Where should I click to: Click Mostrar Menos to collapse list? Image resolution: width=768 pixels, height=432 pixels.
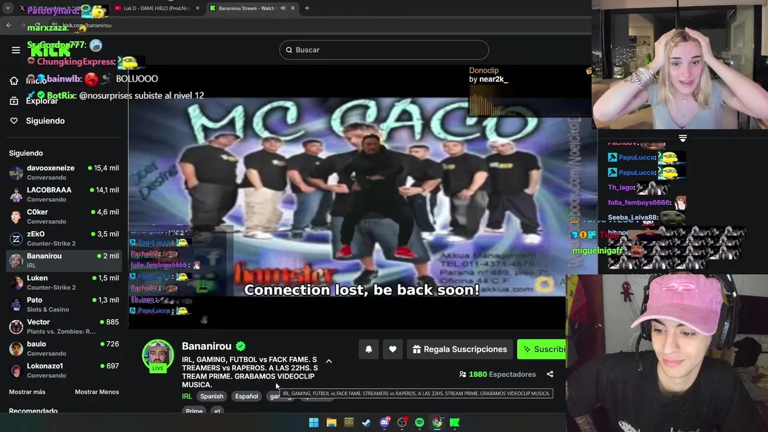pos(97,392)
